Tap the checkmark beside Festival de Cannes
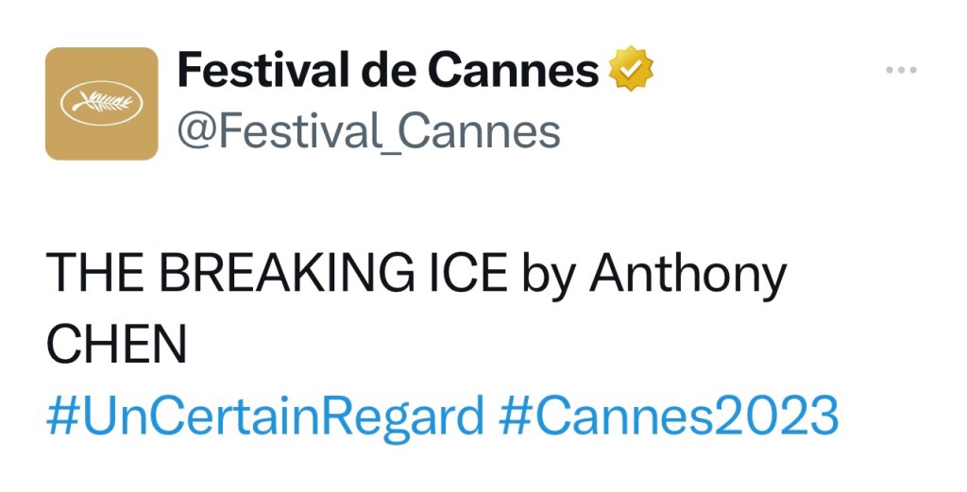This screenshot has width=967, height=492. tap(632, 71)
